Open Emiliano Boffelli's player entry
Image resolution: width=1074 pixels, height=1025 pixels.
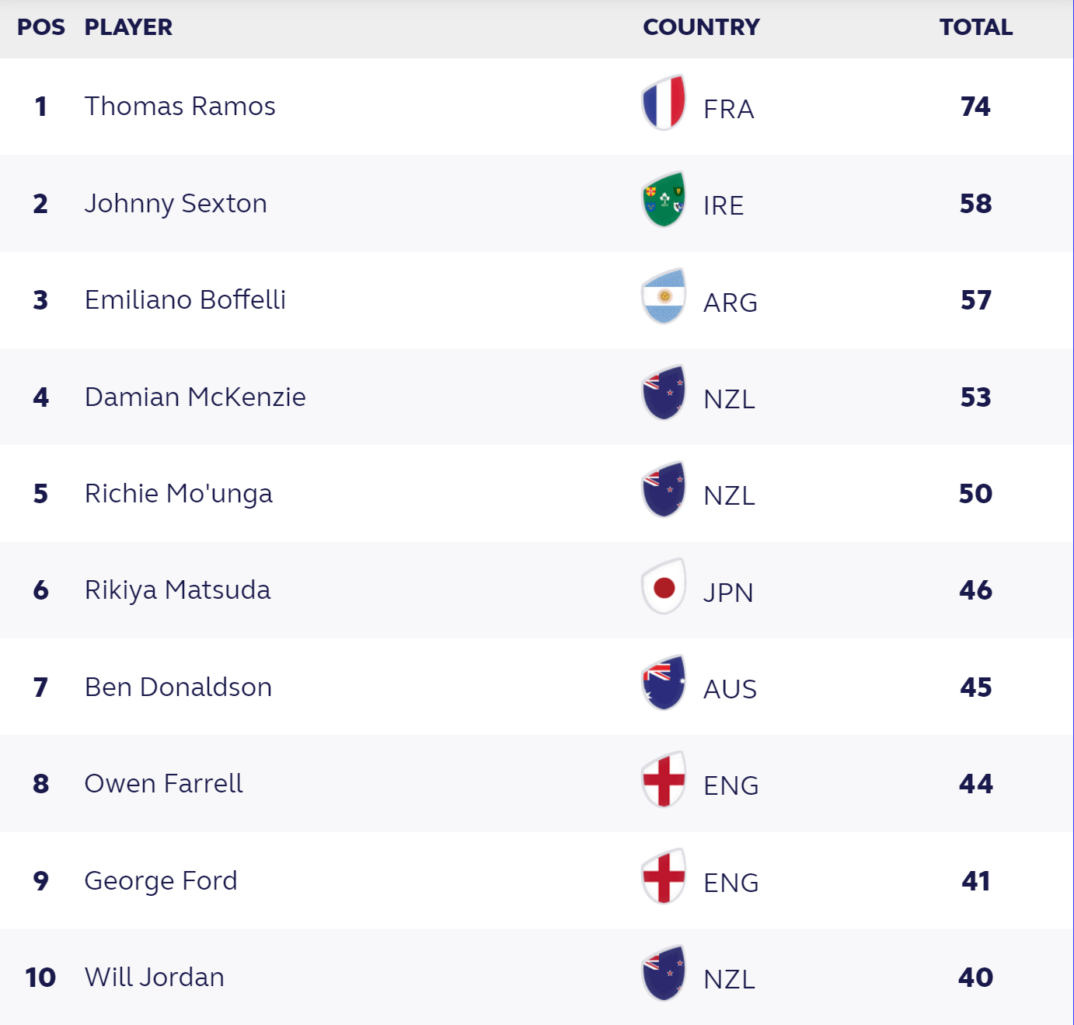(x=185, y=299)
